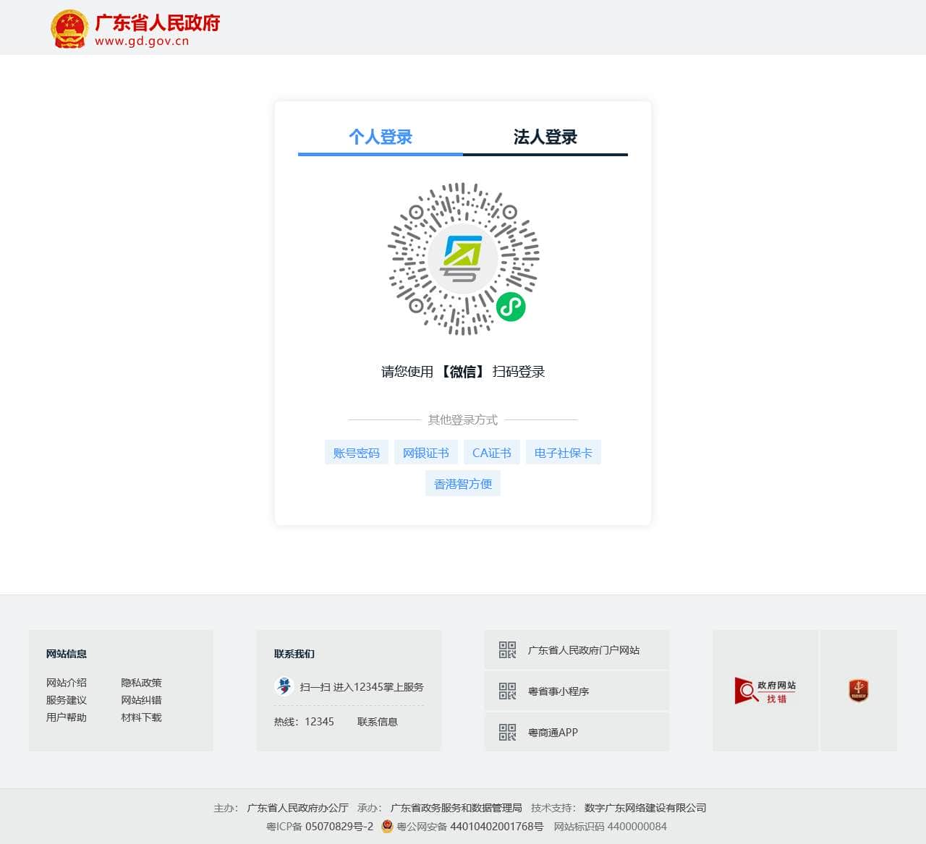Open the 政府网站找错 error-report badge
The width and height of the screenshot is (926, 844).
pos(765,691)
